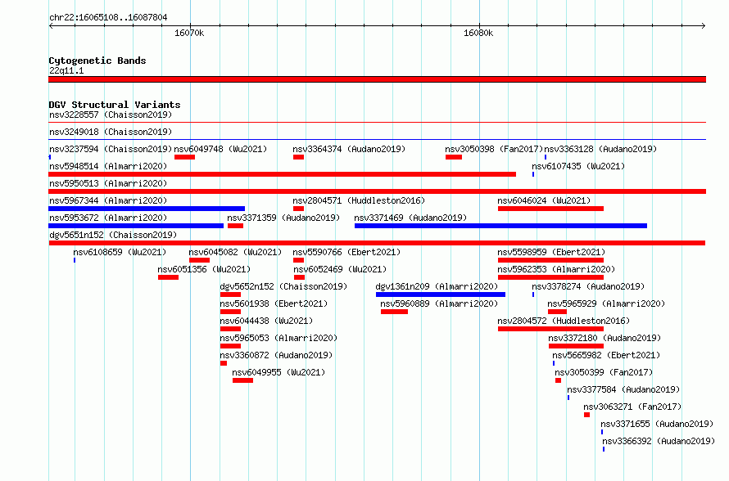
Task: Click the red bar under nsv3050398
Action: point(454,157)
